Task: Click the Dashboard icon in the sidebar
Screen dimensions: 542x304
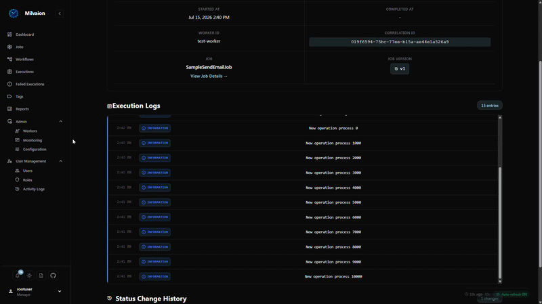Action: pyautogui.click(x=9, y=35)
